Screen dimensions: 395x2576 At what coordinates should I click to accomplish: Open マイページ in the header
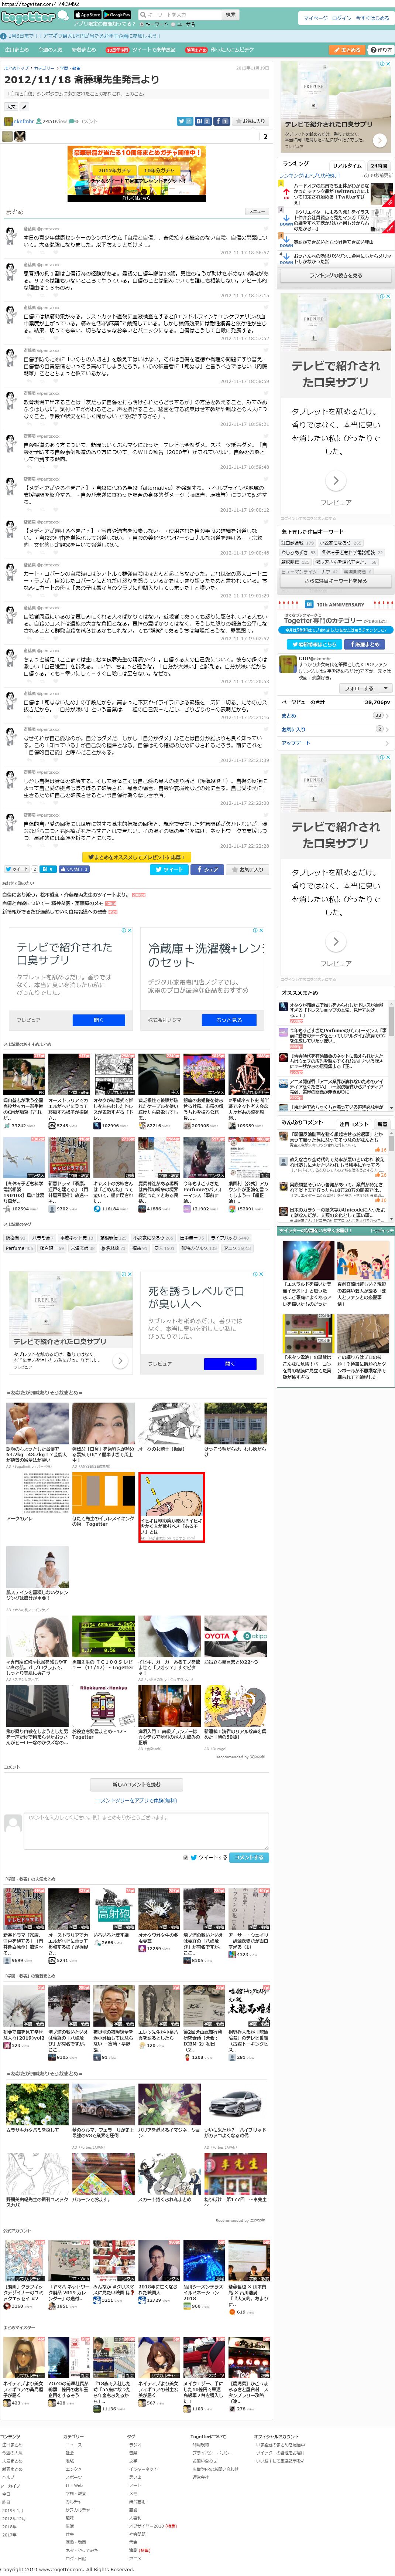(x=315, y=18)
